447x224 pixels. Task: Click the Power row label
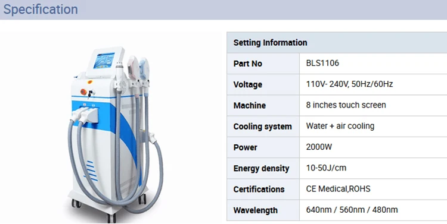[x=245, y=147]
